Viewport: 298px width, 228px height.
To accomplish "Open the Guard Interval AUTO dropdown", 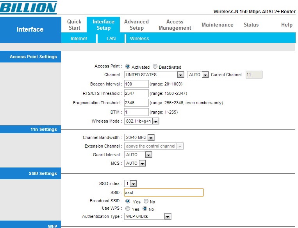I will [138, 155].
